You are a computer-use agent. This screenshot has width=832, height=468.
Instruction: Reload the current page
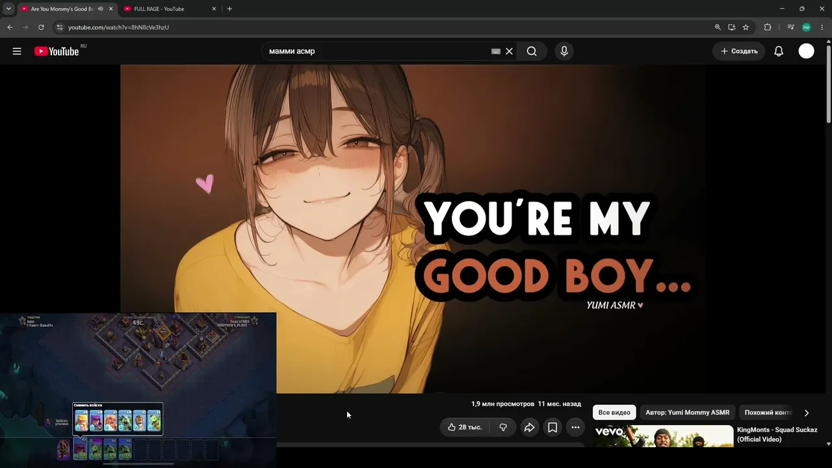(x=41, y=27)
